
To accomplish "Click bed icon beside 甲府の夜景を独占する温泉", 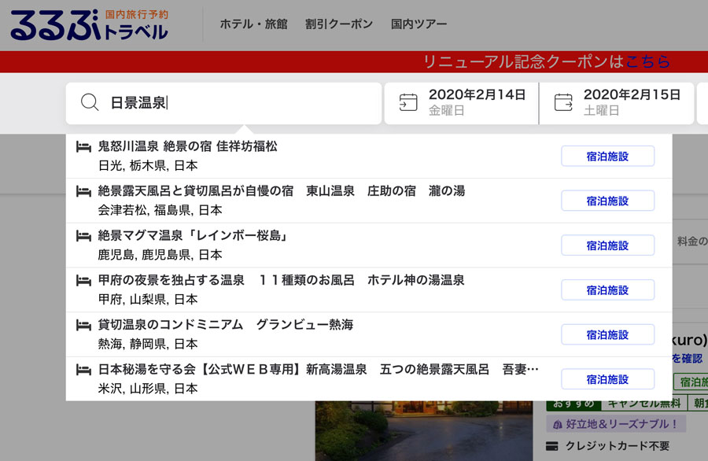I will click(x=83, y=280).
